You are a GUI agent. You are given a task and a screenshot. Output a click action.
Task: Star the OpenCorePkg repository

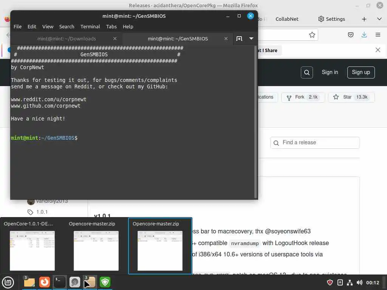[x=351, y=97]
